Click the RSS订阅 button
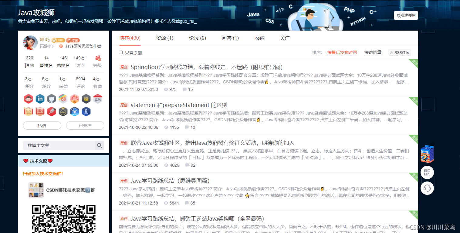460x233 pixels. coord(400,52)
